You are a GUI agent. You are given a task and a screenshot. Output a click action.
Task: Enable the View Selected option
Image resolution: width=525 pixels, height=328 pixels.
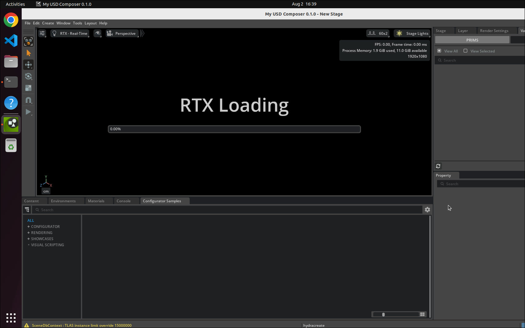pos(465,51)
